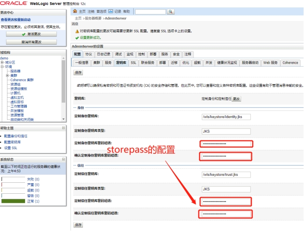The width and height of the screenshot is (304, 231).
Task: Select Coherence 集群 in the domain tree
Action: [x=22, y=80]
